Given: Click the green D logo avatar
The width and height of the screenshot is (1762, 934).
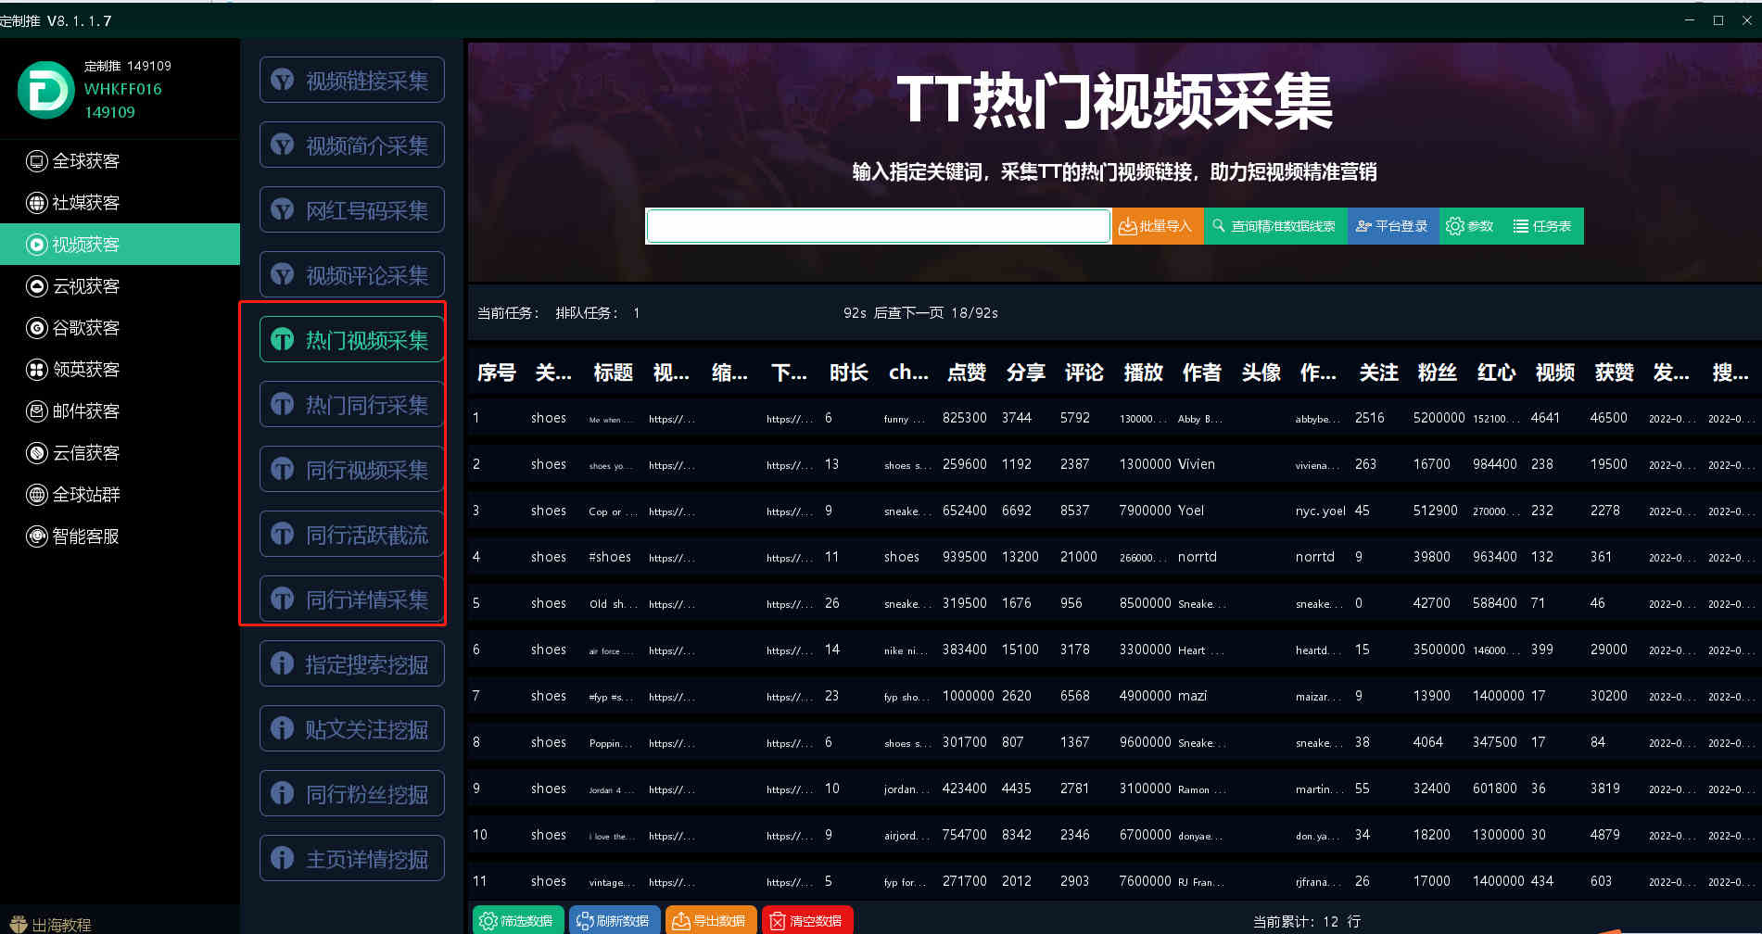Looking at the screenshot, I should (x=45, y=90).
